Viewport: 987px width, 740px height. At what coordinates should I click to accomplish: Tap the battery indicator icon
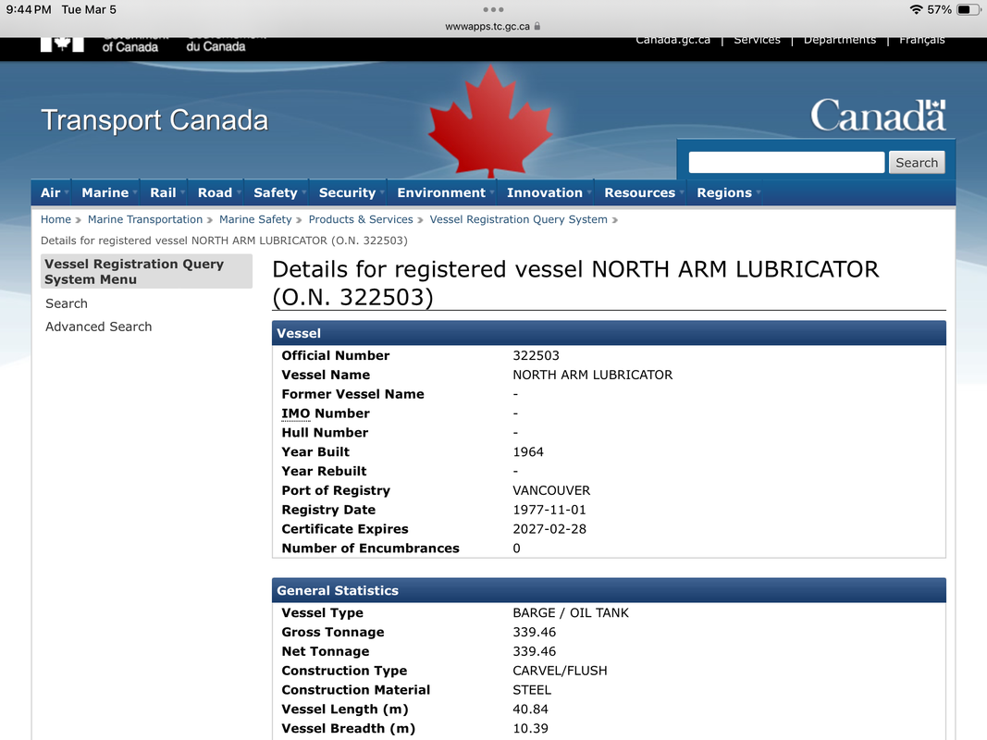tap(968, 9)
